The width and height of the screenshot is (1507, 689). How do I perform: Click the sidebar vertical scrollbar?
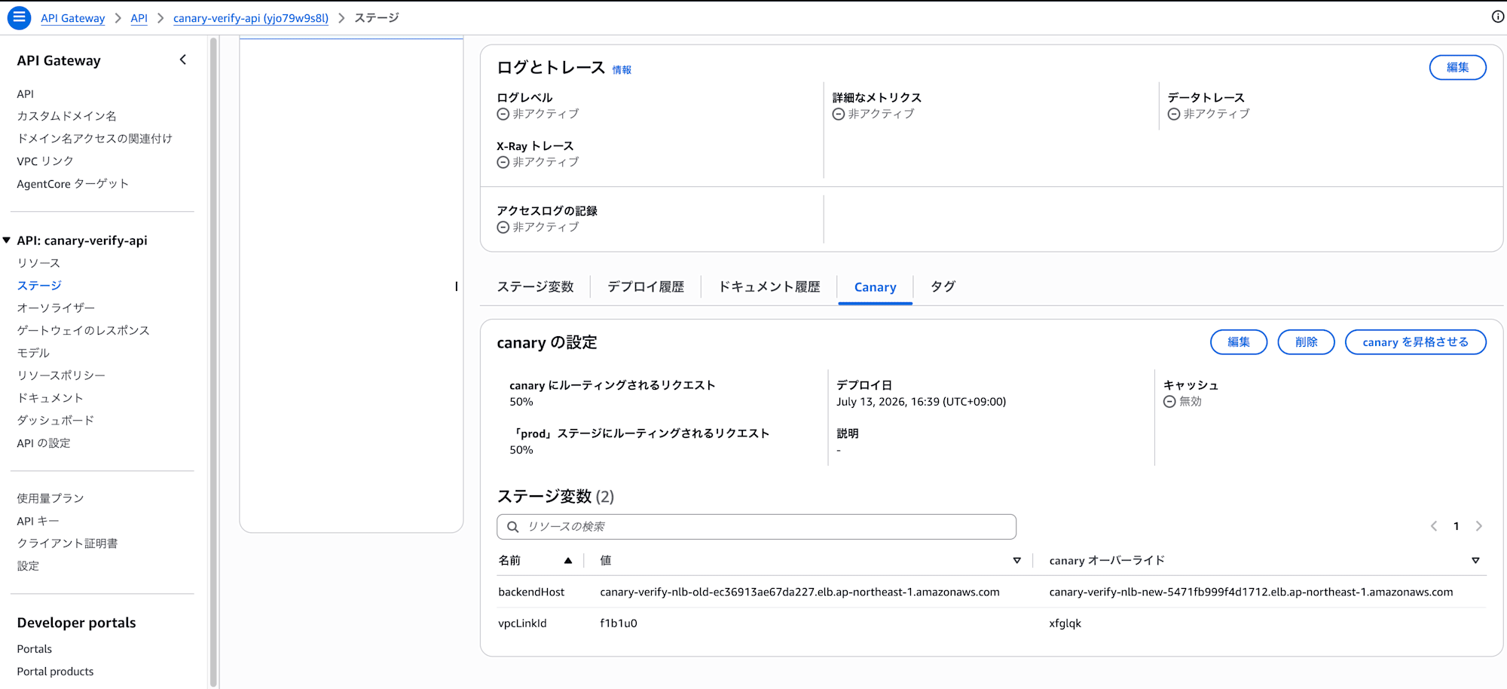(x=213, y=362)
